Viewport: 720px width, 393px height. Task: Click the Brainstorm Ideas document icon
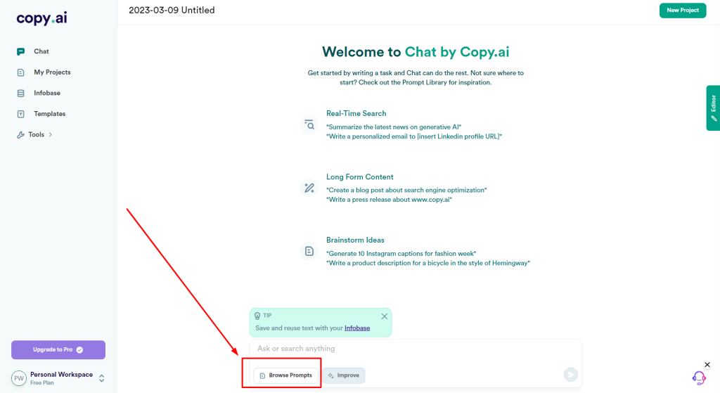click(x=309, y=251)
